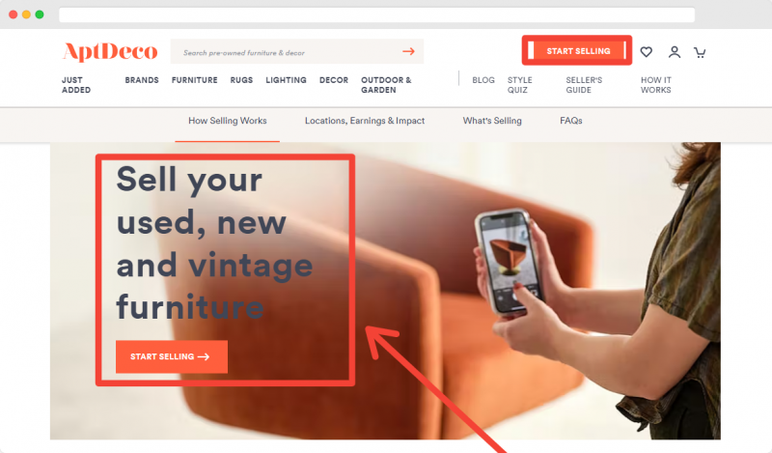The image size is (772, 453).
Task: Visit the Blog link
Action: pos(483,80)
